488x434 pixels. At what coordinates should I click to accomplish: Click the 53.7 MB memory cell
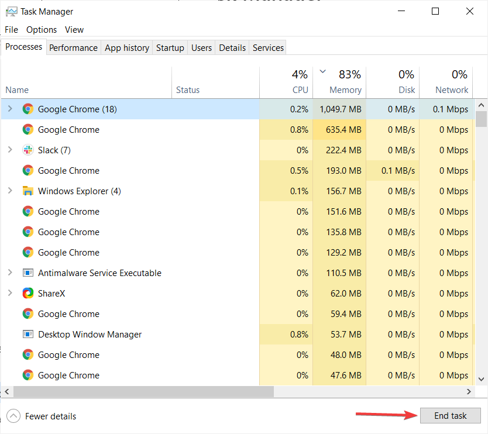[339, 335]
